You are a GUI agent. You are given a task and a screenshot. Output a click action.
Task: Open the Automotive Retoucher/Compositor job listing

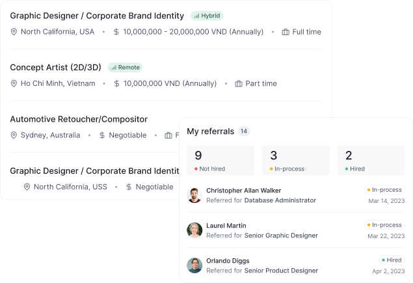79,119
